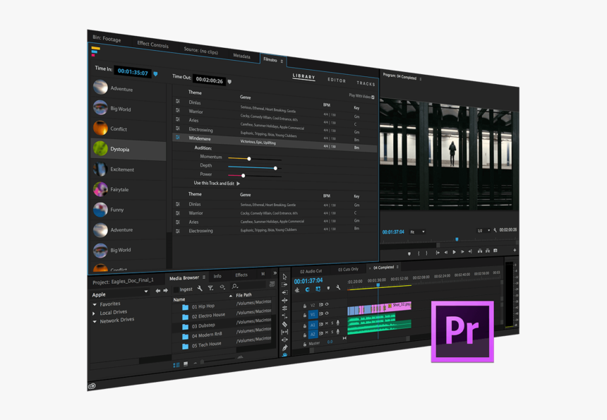Toggle track output visibility on V1
607x420 pixels.
[325, 313]
